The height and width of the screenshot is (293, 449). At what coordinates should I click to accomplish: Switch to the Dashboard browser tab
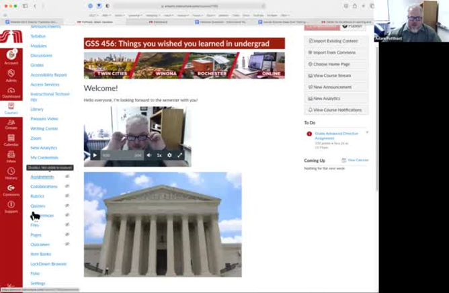point(158,22)
